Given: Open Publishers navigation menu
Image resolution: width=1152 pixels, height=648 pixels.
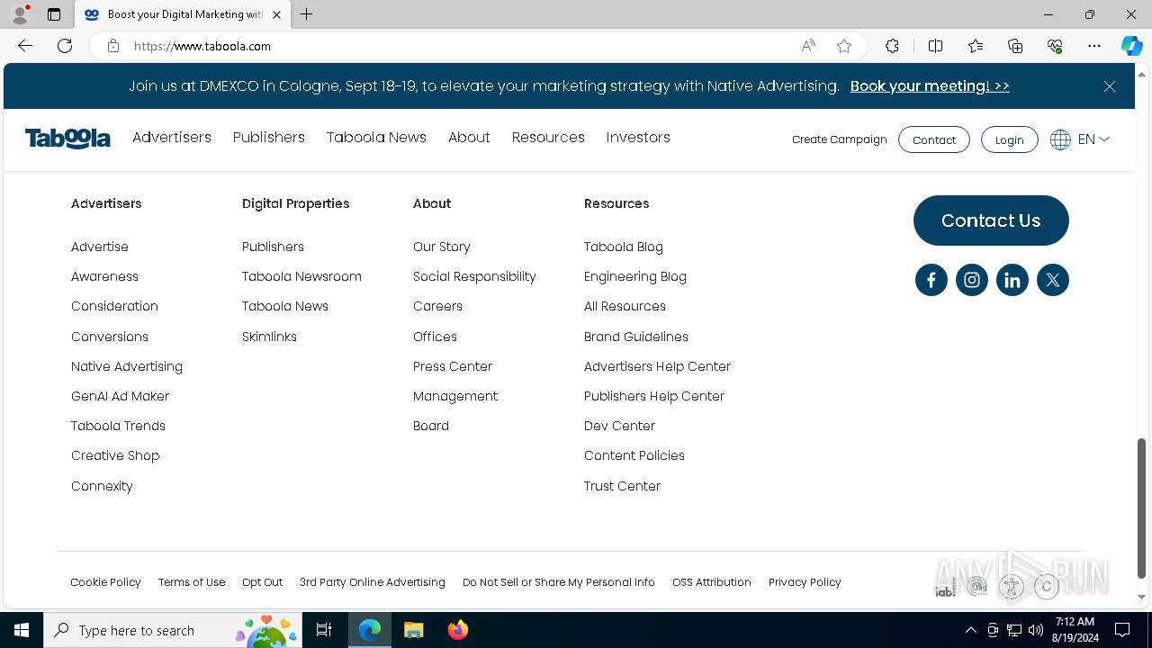Looking at the screenshot, I should pyautogui.click(x=269, y=138).
